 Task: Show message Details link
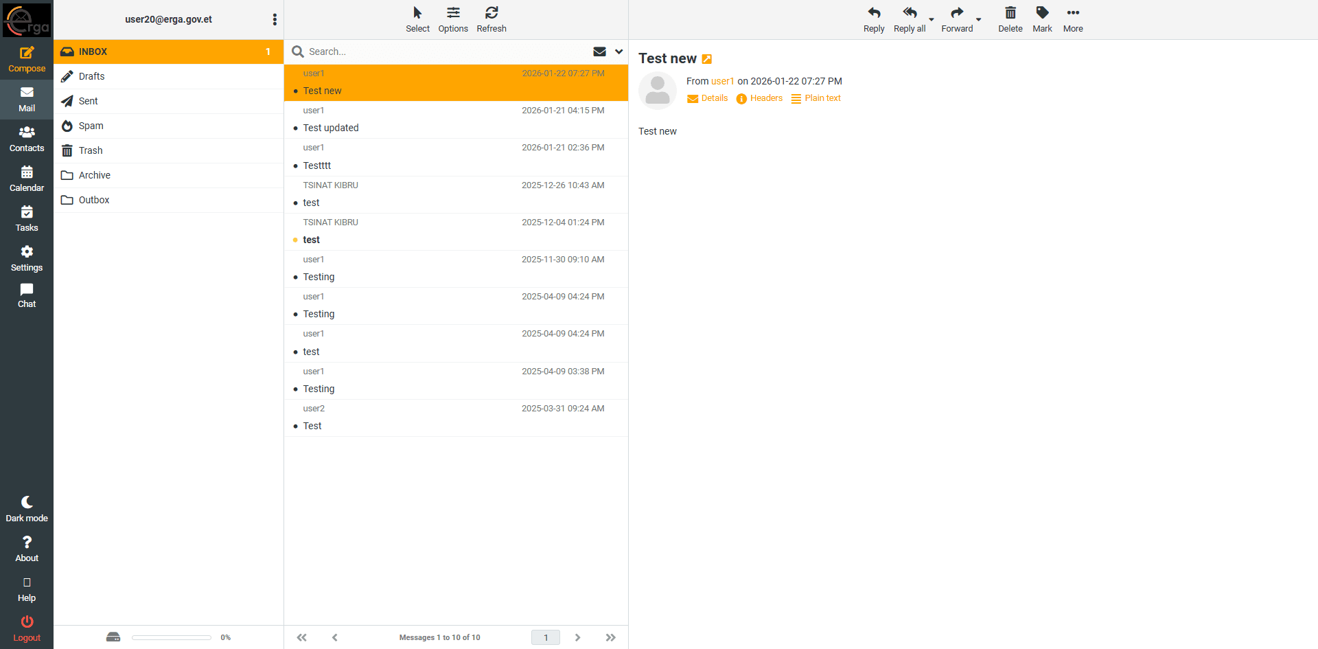(x=707, y=98)
